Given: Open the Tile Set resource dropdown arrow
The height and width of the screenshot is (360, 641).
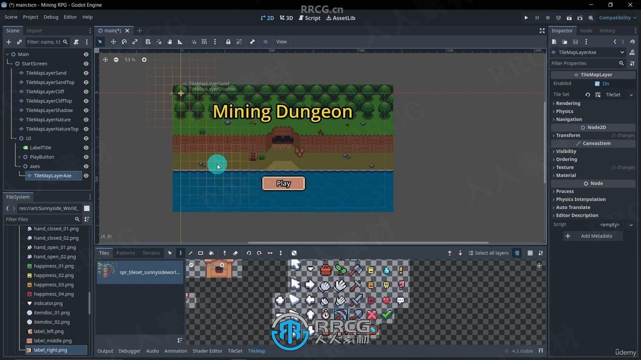Looking at the screenshot, I should pyautogui.click(x=631, y=94).
